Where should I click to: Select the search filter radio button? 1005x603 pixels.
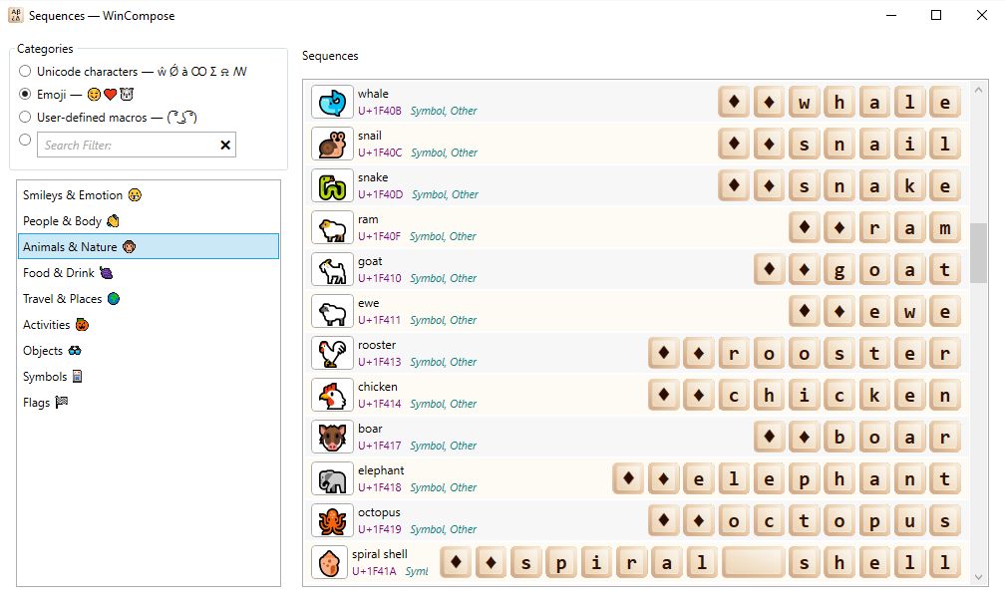pos(25,141)
